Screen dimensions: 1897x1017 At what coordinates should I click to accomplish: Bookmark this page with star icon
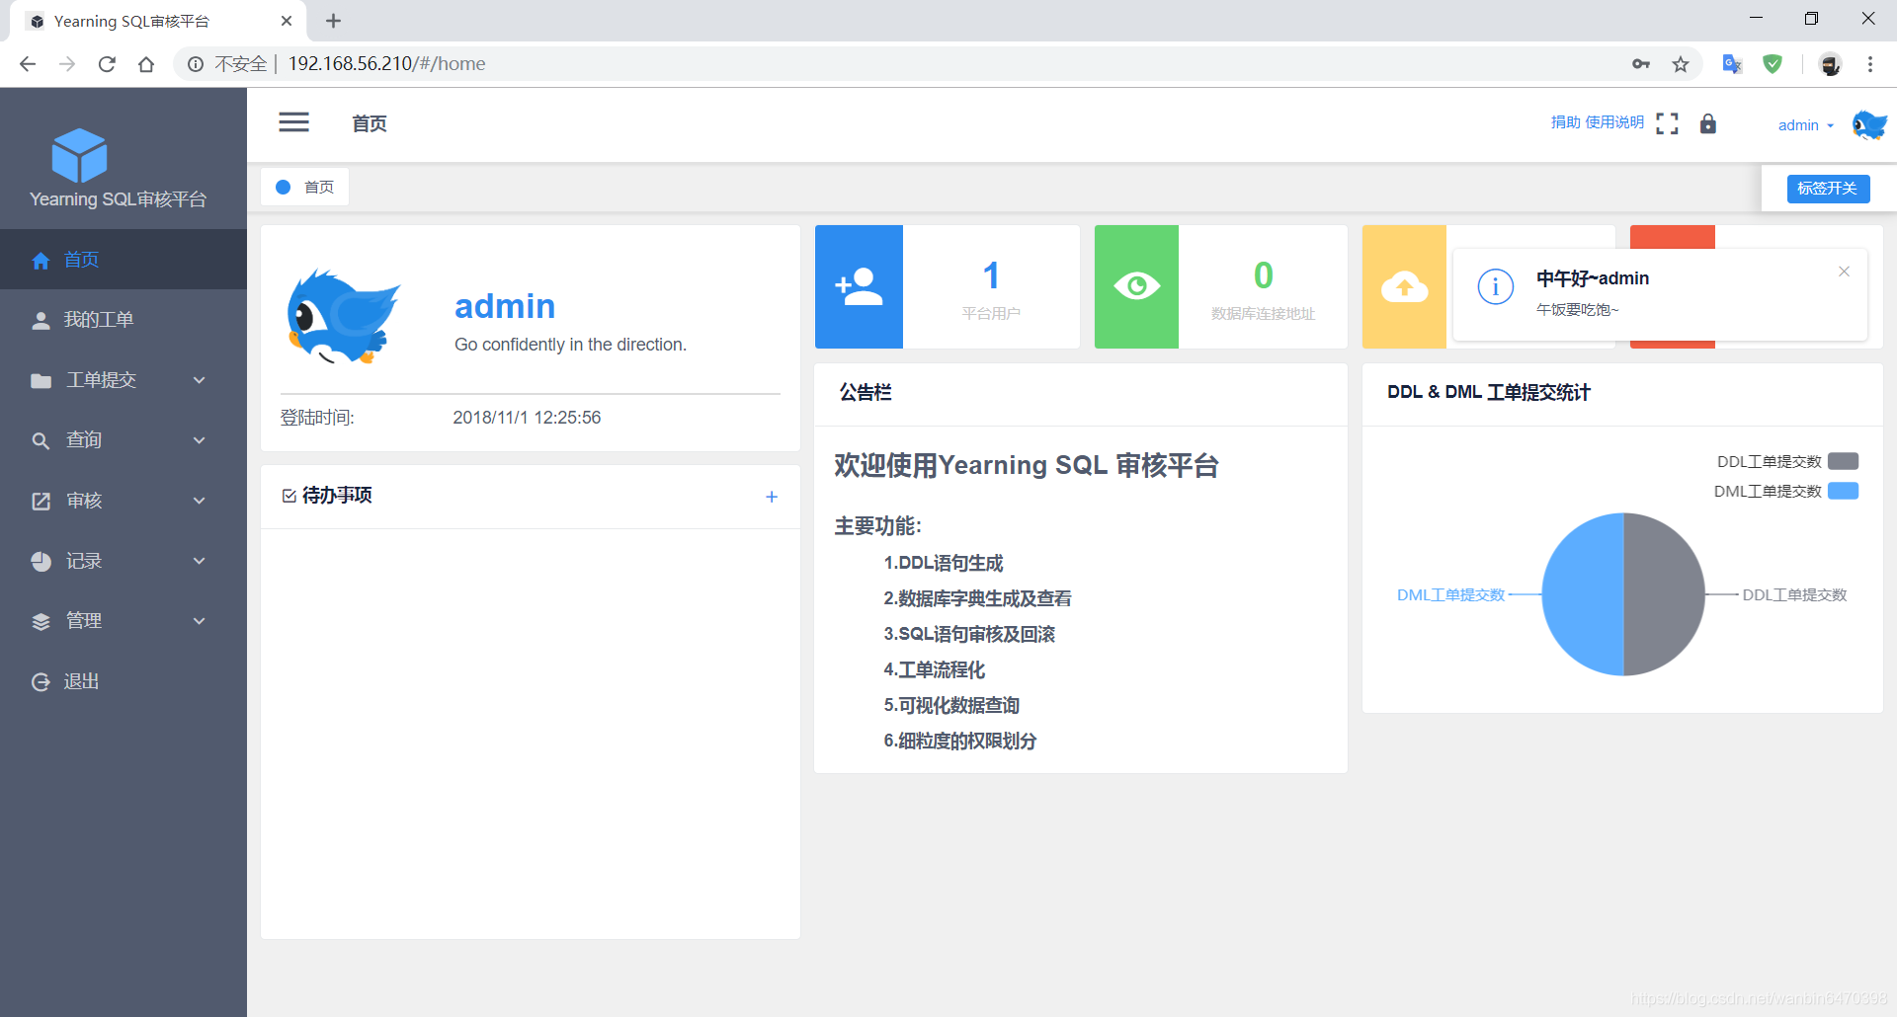pyautogui.click(x=1681, y=64)
